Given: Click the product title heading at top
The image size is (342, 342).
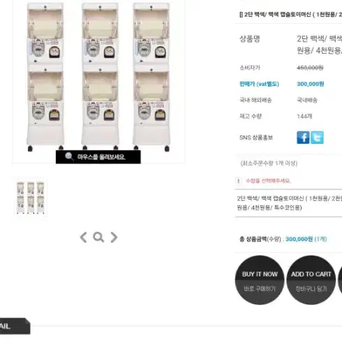Looking at the screenshot, I should [290, 15].
